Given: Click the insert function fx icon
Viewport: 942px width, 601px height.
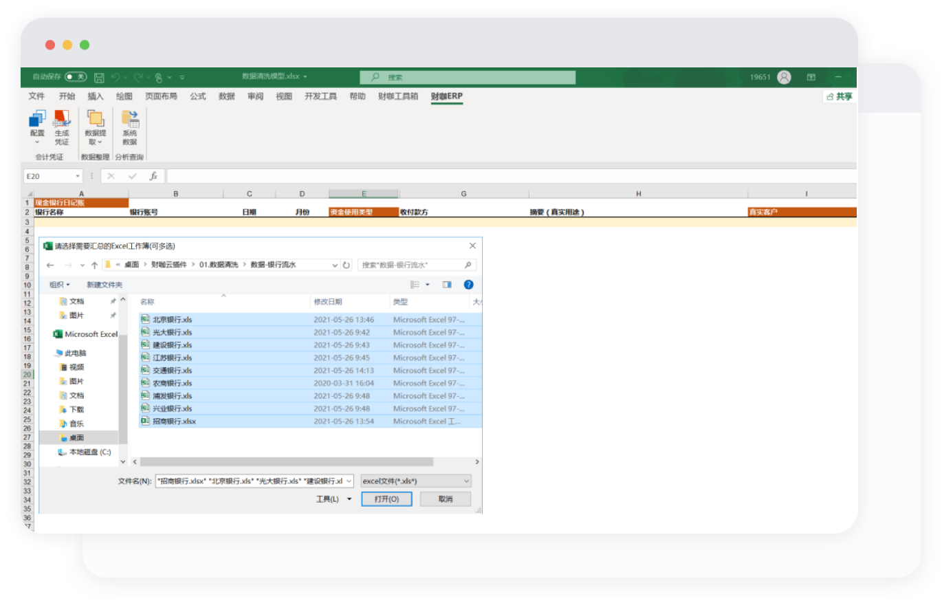Looking at the screenshot, I should click(153, 176).
